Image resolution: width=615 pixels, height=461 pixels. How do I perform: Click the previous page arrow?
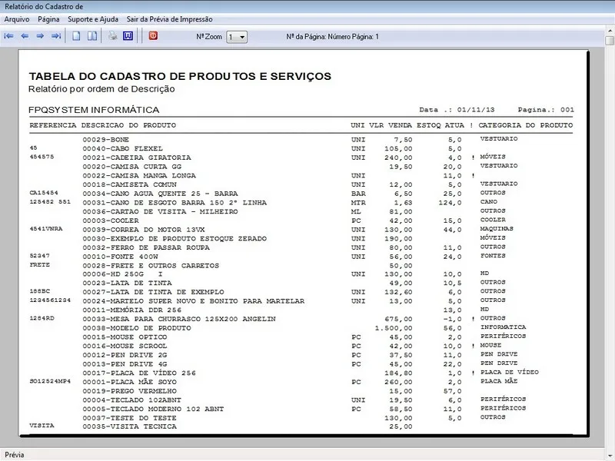coord(25,36)
